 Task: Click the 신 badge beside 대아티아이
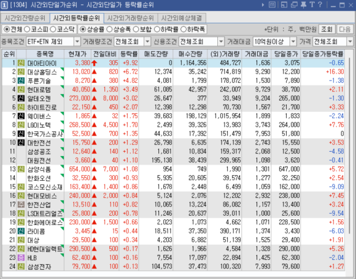pyautogui.click(x=21, y=63)
